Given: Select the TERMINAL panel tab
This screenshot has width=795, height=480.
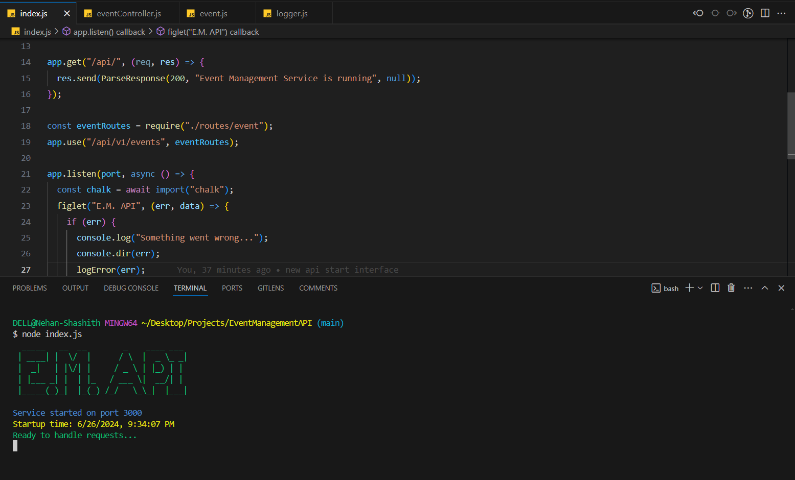Looking at the screenshot, I should 190,288.
